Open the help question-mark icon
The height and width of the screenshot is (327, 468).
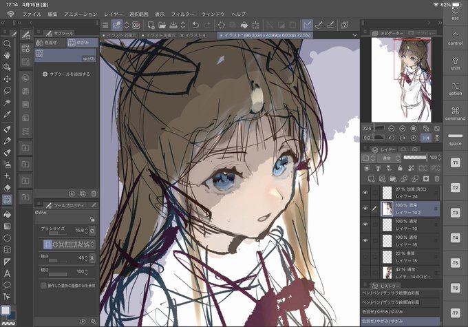click(x=344, y=25)
